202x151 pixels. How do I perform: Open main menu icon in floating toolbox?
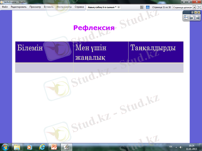tap(186, 18)
